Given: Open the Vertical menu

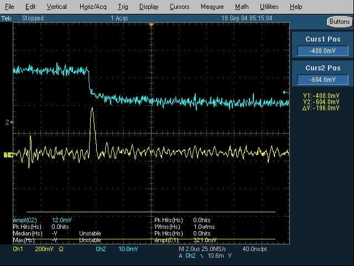Looking at the screenshot, I should pyautogui.click(x=56, y=7).
